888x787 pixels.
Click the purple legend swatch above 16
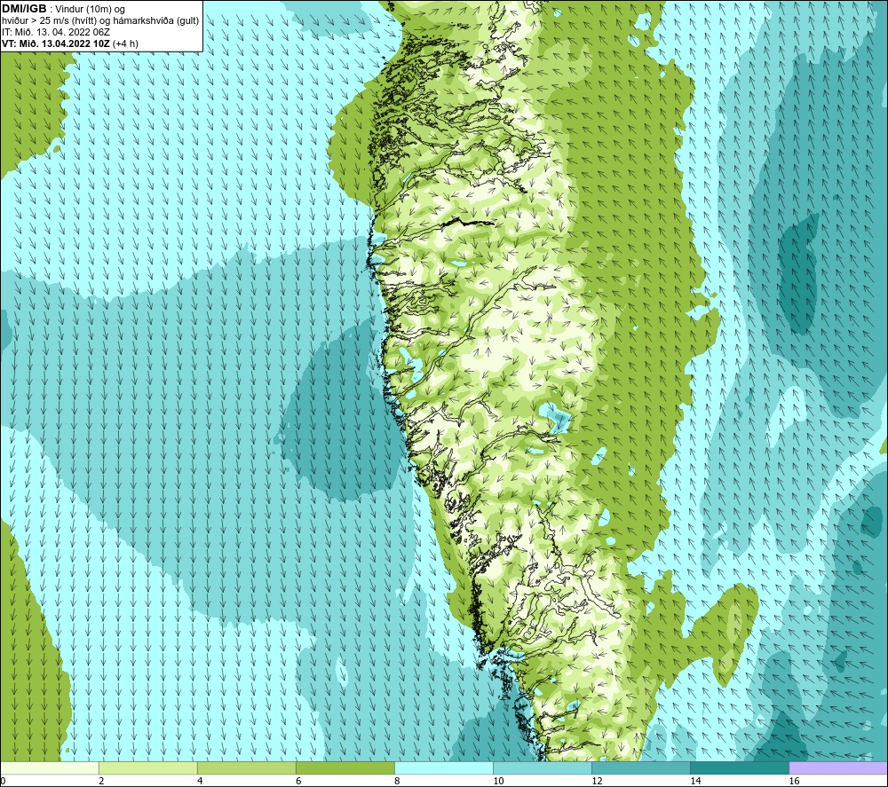click(838, 768)
